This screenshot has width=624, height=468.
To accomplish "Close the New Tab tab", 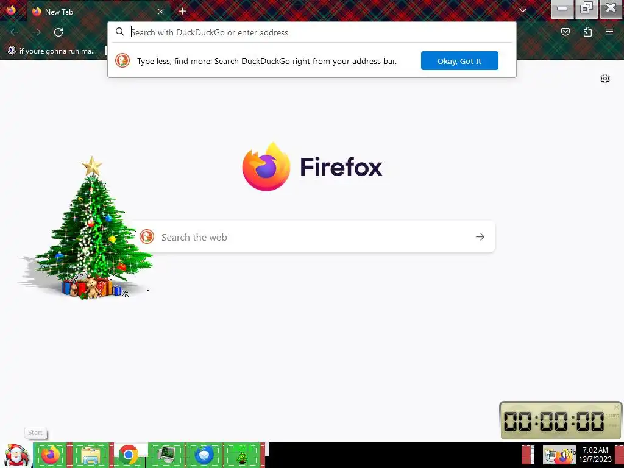I will tap(161, 12).
